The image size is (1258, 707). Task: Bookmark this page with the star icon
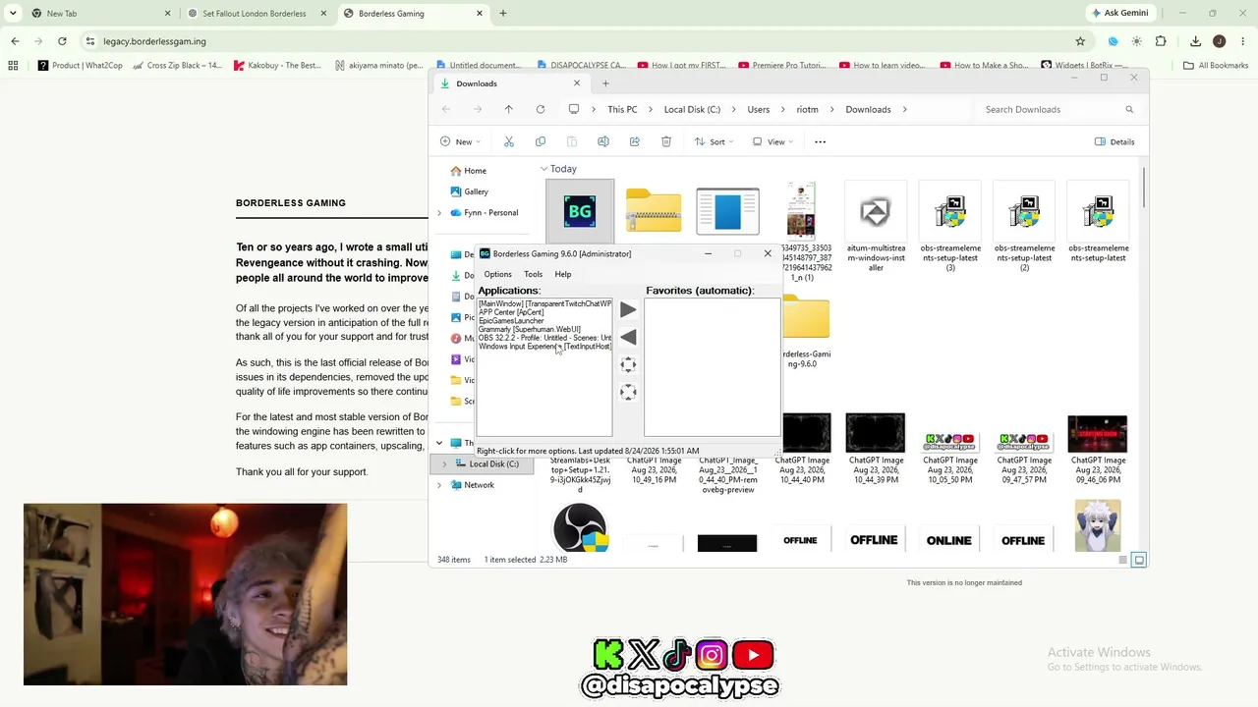point(1080,41)
